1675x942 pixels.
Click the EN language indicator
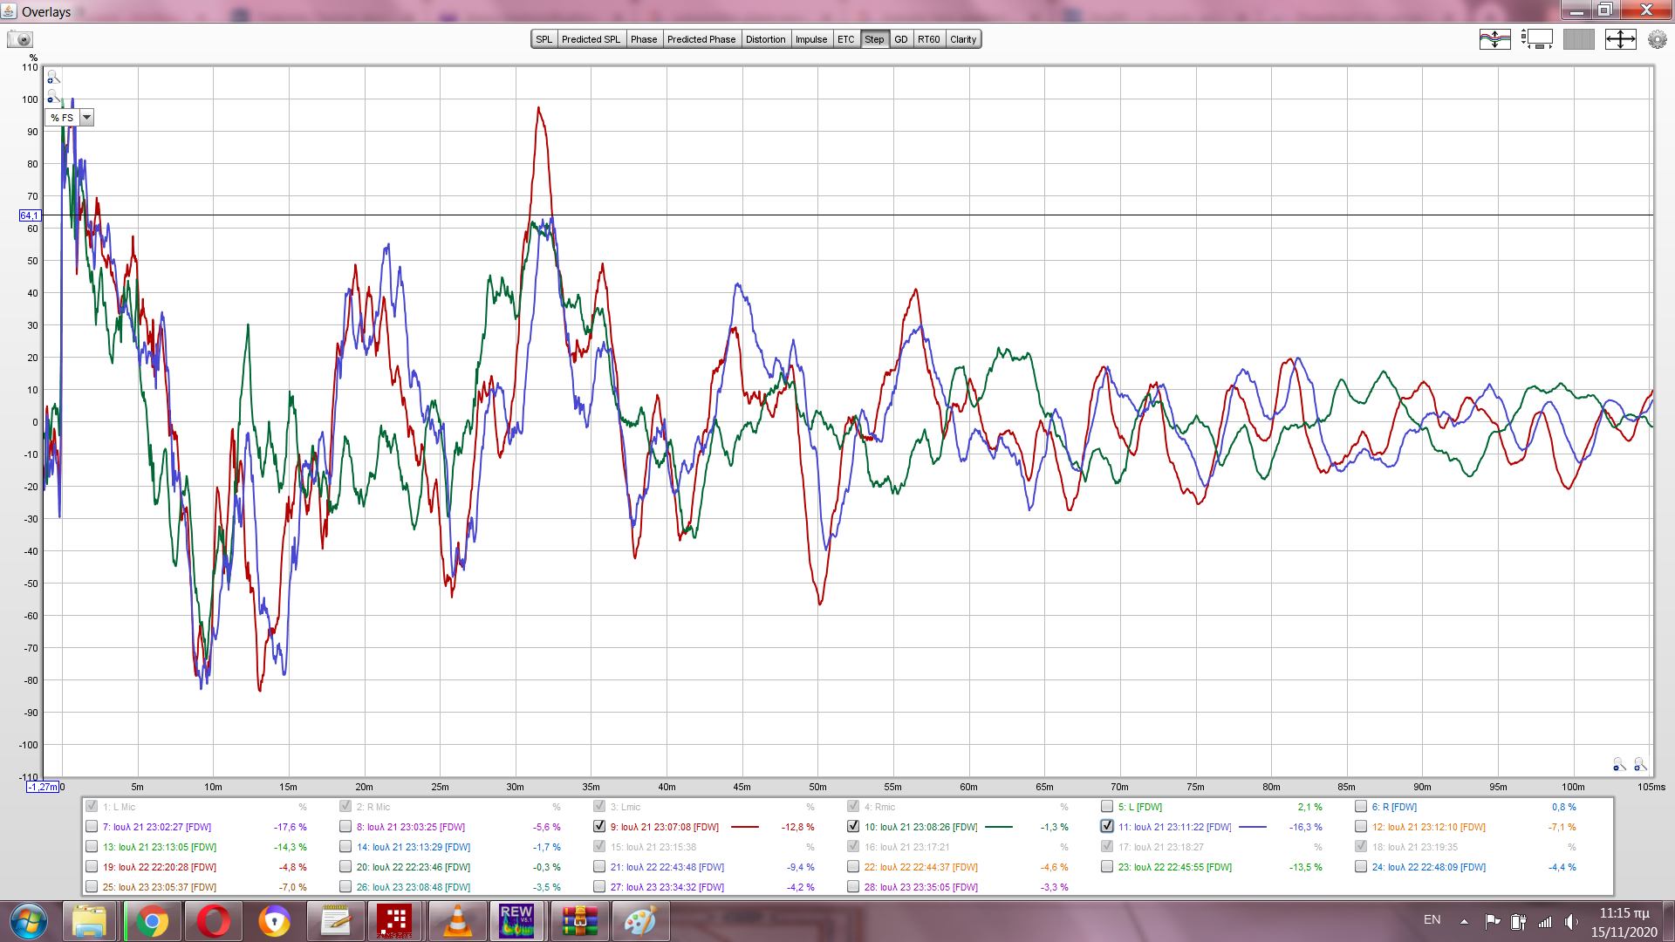pyautogui.click(x=1432, y=920)
